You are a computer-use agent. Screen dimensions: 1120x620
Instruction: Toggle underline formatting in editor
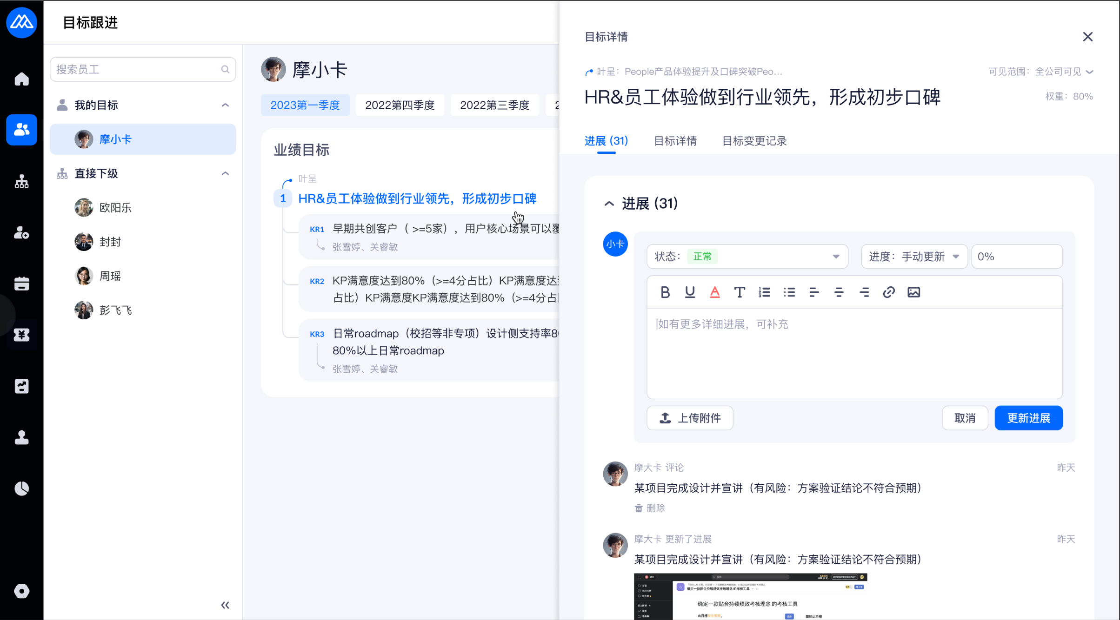click(690, 292)
